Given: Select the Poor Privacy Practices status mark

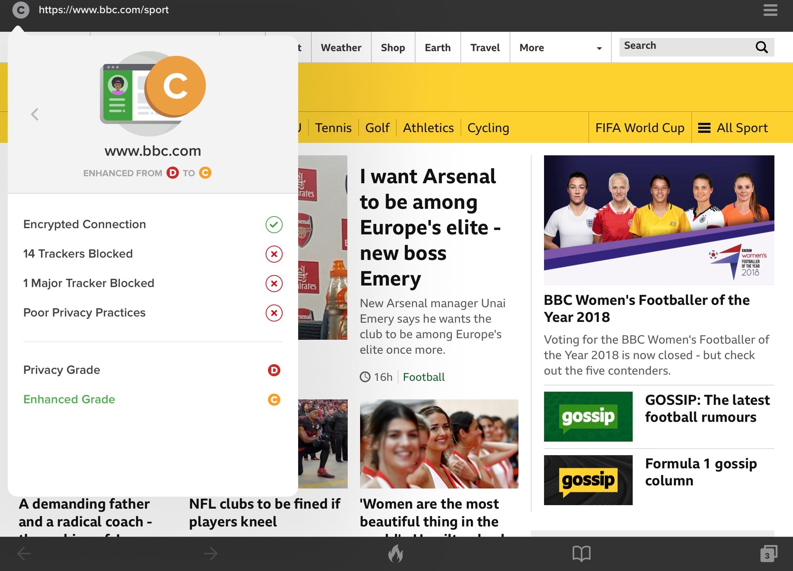Looking at the screenshot, I should pos(274,313).
